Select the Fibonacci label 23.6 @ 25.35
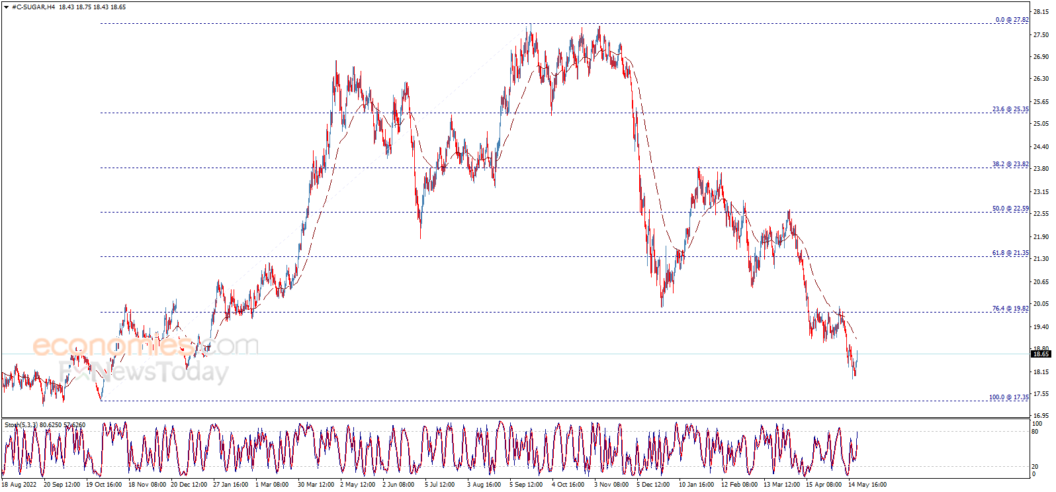The height and width of the screenshot is (492, 1056). pyautogui.click(x=1010, y=109)
